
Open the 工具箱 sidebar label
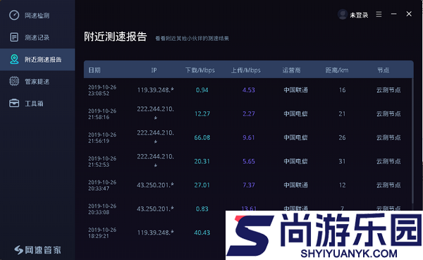tap(34, 104)
